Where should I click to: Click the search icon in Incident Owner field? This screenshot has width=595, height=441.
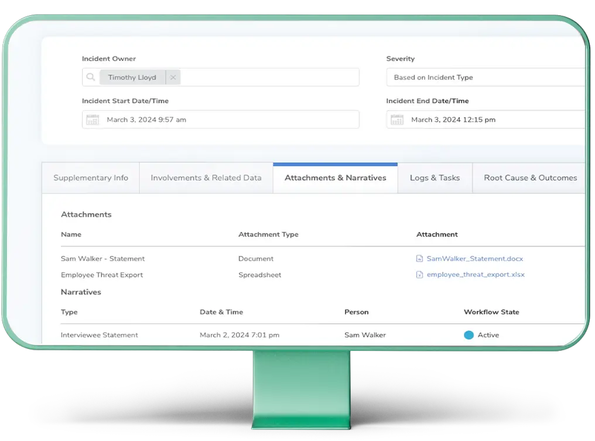click(x=90, y=77)
